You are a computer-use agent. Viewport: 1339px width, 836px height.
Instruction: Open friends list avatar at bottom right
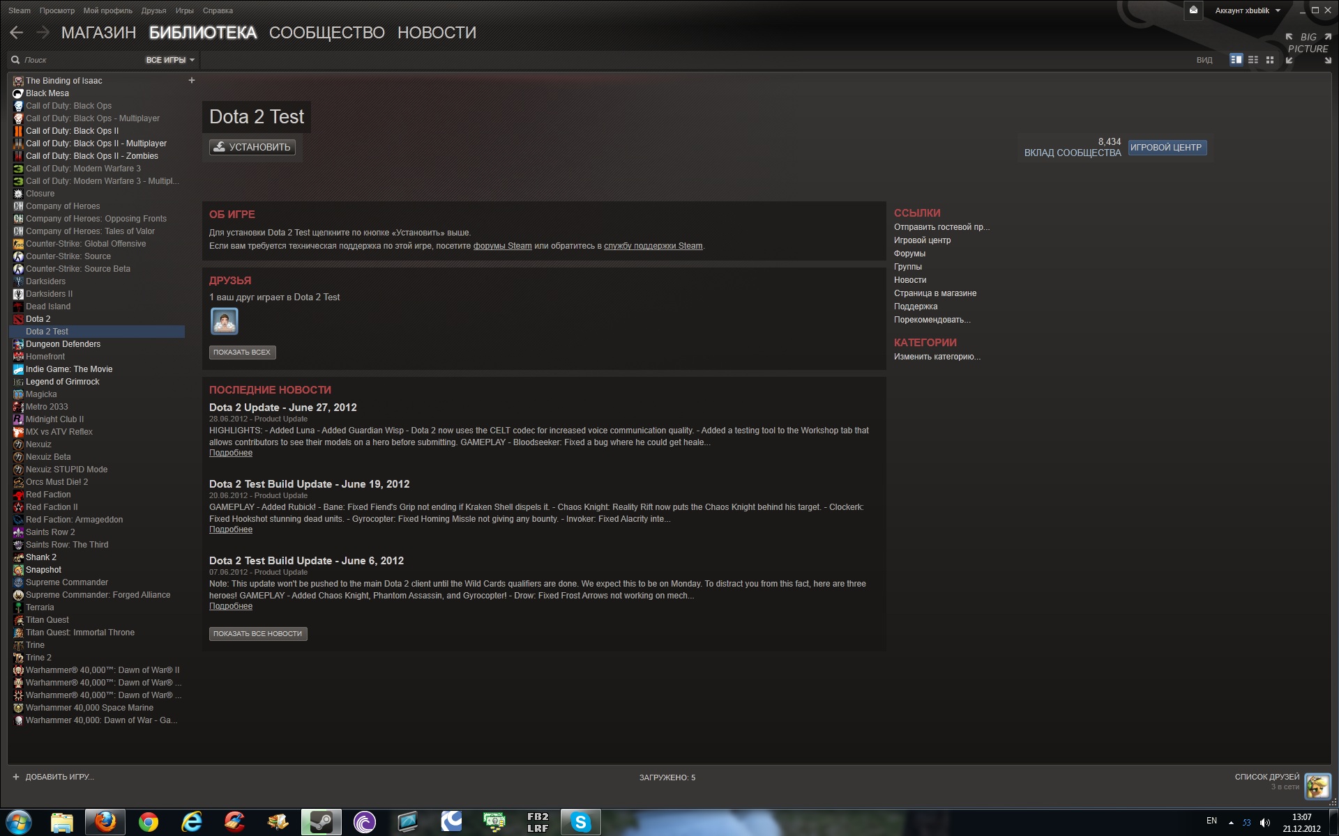pos(1317,786)
